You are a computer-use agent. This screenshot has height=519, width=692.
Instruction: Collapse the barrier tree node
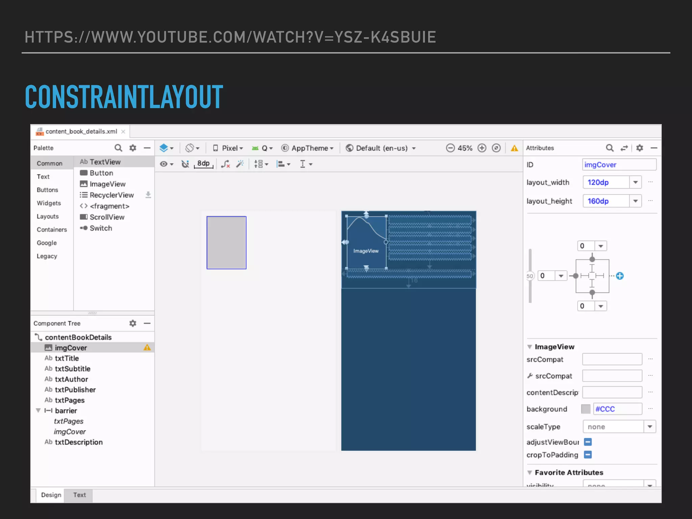[38, 411]
